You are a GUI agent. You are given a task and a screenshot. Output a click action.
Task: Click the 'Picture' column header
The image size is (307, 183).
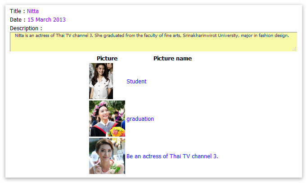107,59
